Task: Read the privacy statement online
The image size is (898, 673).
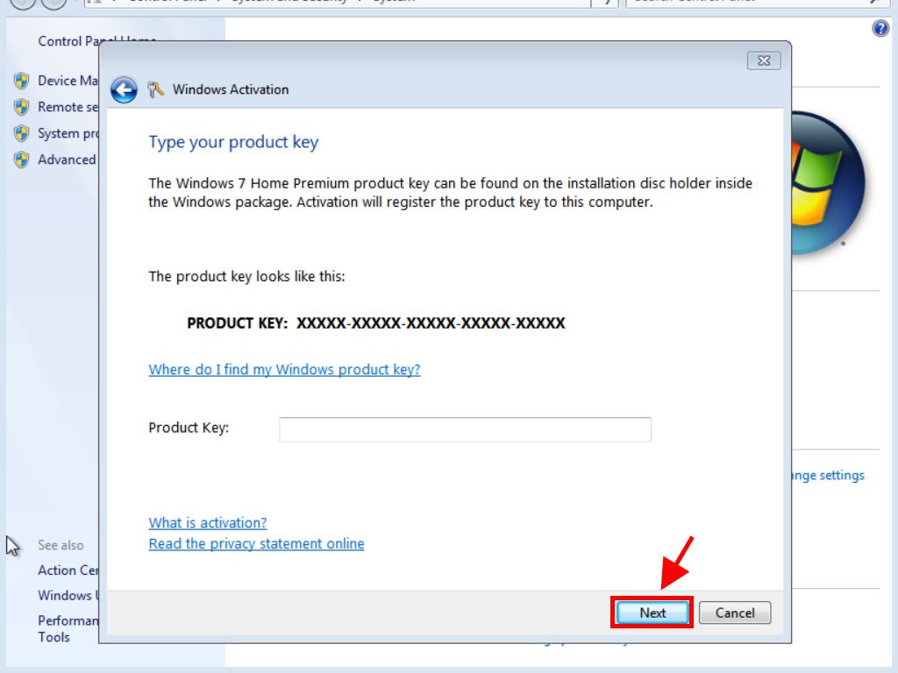Action: tap(256, 544)
